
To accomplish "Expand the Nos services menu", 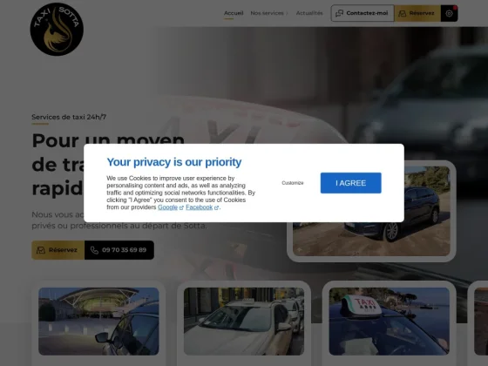I will 269,13.
